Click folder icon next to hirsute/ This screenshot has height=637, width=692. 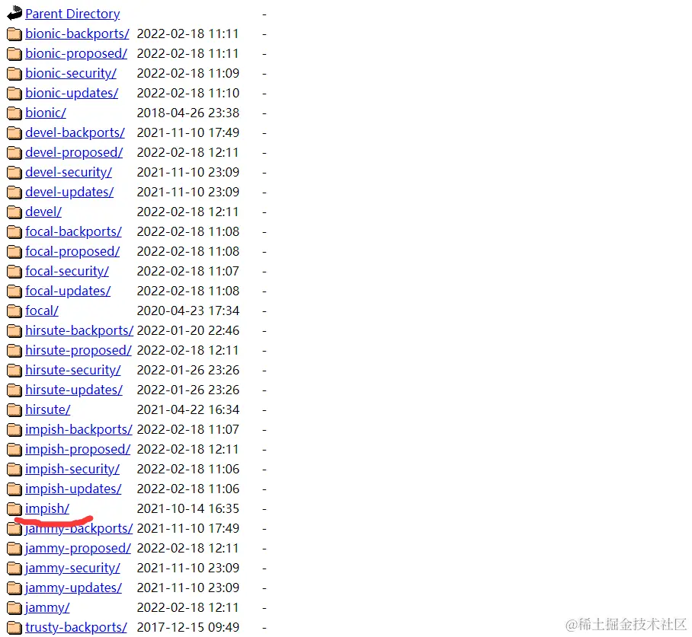(x=14, y=410)
